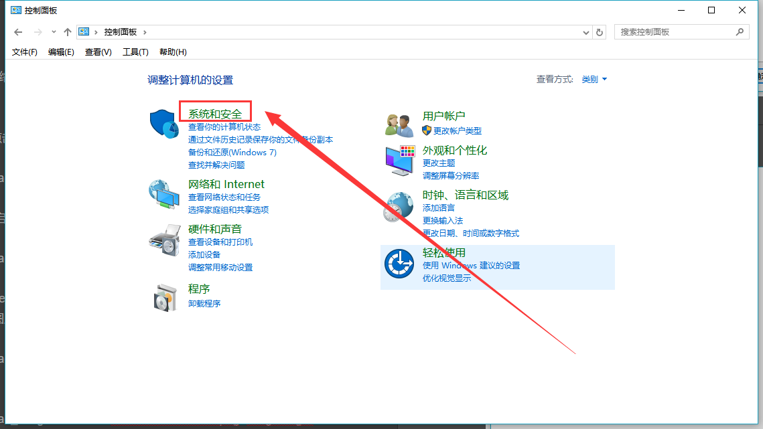
Task: Open 网络和 Internet category link
Action: 226,184
